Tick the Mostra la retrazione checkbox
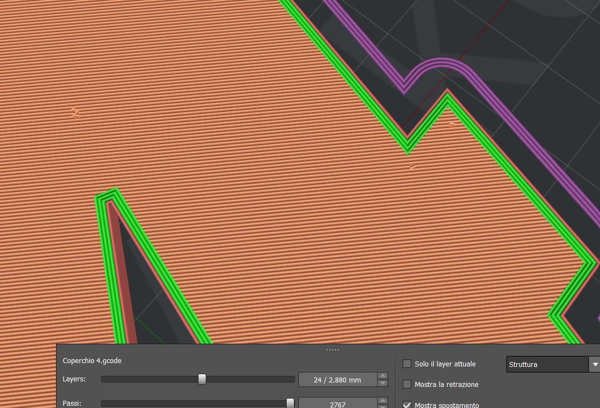Viewport: 600px width, 408px height. (407, 384)
